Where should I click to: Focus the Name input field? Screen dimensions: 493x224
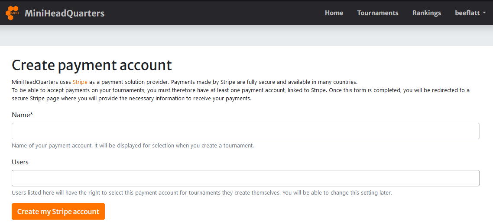coord(245,131)
